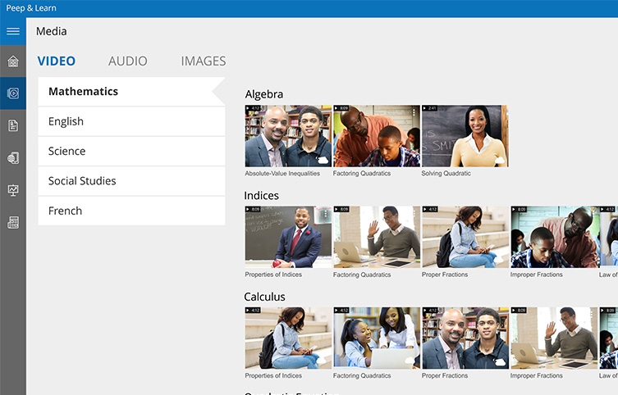Select the French subject
Viewport: 618px width, 395px height.
(131, 211)
